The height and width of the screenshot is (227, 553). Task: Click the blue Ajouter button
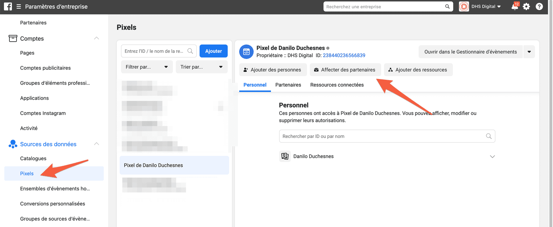point(214,51)
